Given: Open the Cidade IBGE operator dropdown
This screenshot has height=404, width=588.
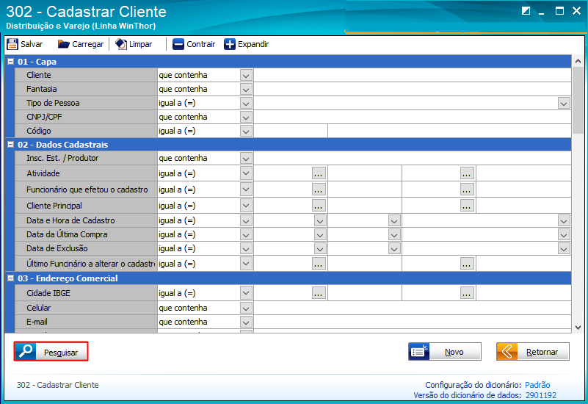Looking at the screenshot, I should pos(246,293).
